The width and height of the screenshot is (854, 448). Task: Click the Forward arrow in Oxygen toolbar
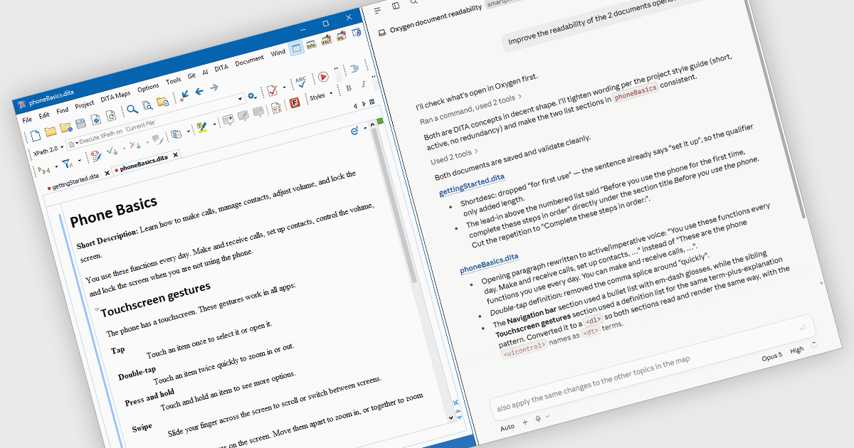point(214,87)
